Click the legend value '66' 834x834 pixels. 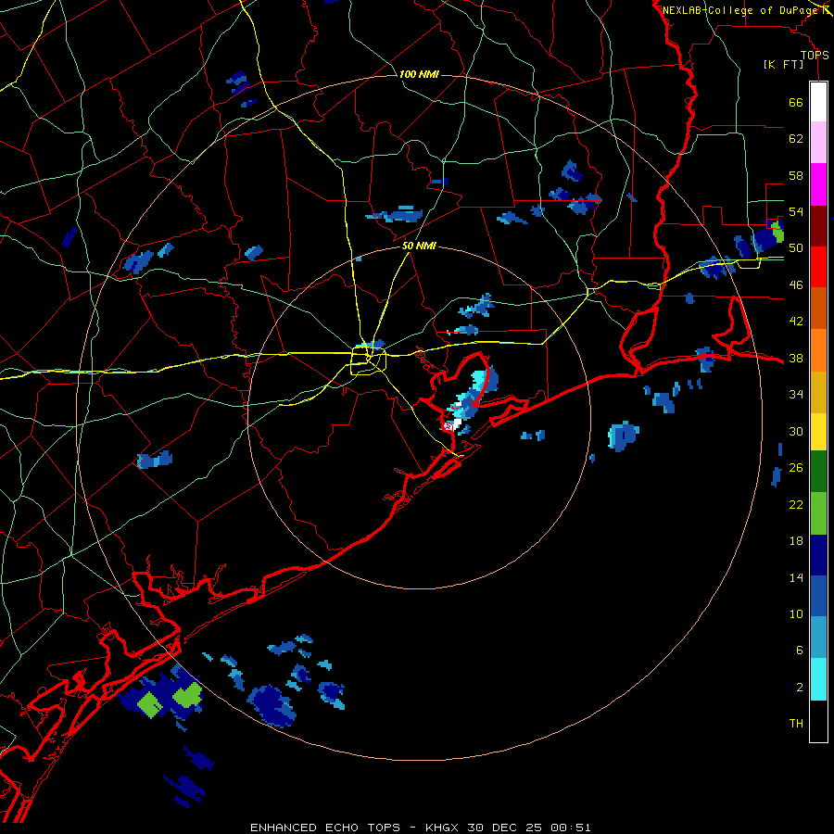point(796,102)
